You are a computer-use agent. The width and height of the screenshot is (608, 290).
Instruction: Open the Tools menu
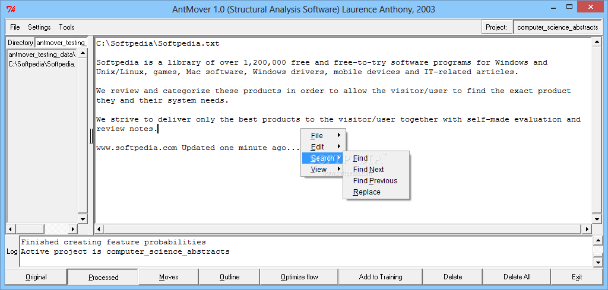(x=66, y=27)
